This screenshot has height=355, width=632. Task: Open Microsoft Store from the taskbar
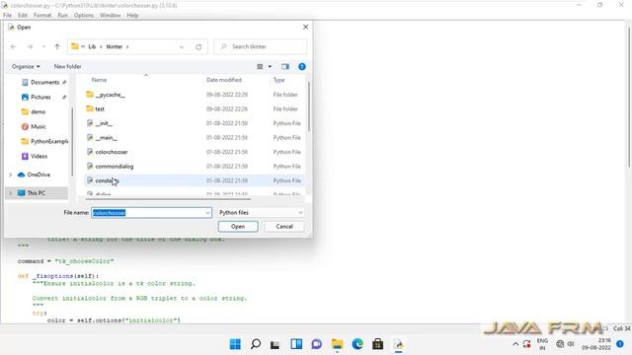377,344
